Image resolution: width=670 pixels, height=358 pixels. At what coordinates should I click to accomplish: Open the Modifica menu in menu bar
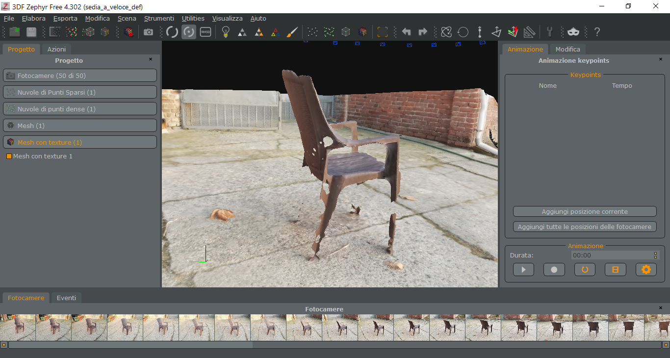pyautogui.click(x=98, y=18)
